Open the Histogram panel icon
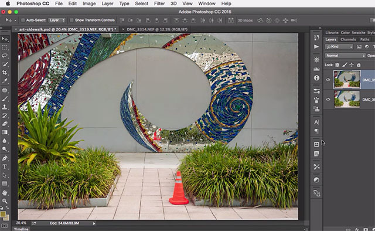Image resolution: width=375 pixels, height=231 pixels. 316,69
